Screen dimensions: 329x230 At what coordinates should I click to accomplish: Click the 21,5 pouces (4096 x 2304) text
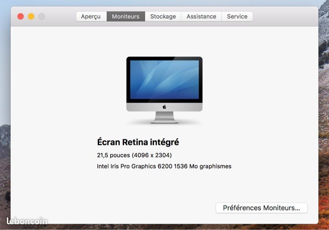click(x=134, y=155)
